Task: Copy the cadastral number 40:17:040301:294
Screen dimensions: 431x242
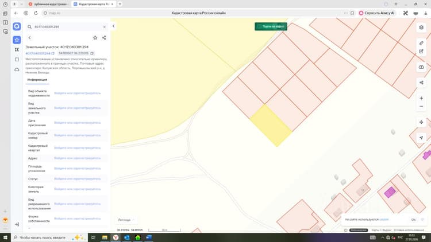Action: (x=53, y=53)
